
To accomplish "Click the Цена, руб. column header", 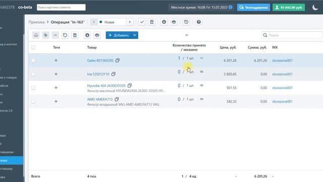I will point(228,48).
